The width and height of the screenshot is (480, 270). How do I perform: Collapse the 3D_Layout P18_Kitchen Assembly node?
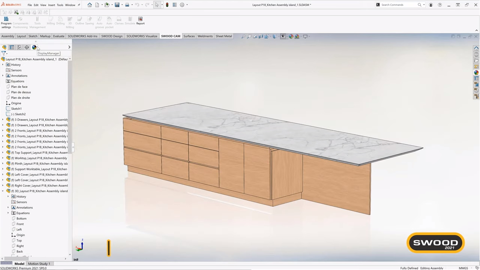[3, 191]
